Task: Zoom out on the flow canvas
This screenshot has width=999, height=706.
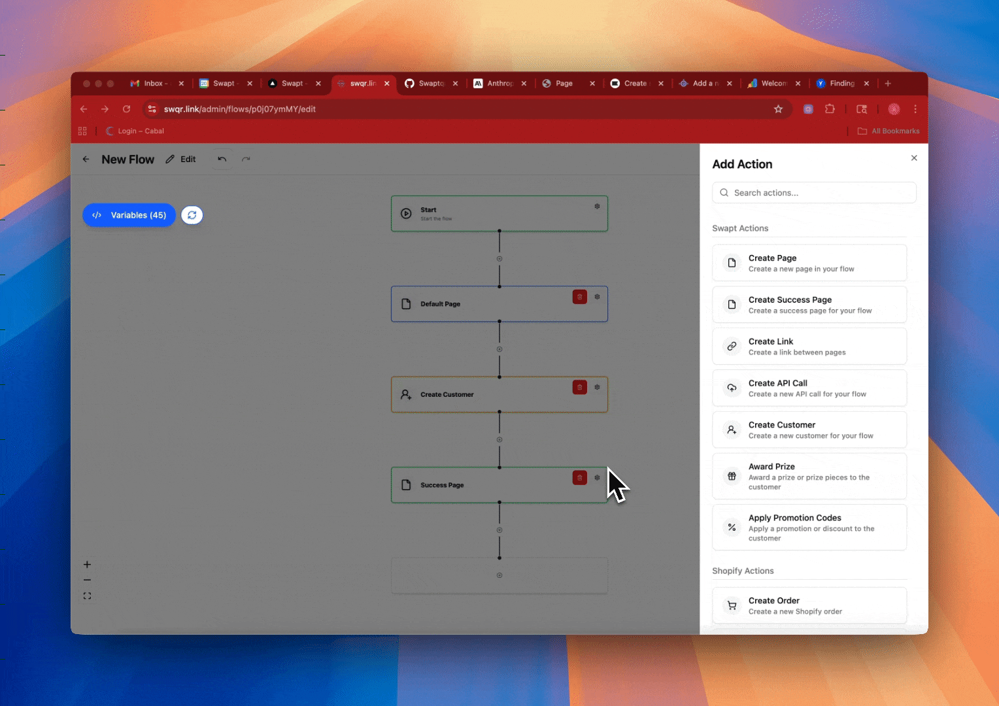Action: coord(87,580)
